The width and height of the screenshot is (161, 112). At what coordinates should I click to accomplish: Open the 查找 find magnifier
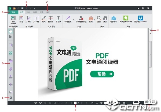[99, 19]
